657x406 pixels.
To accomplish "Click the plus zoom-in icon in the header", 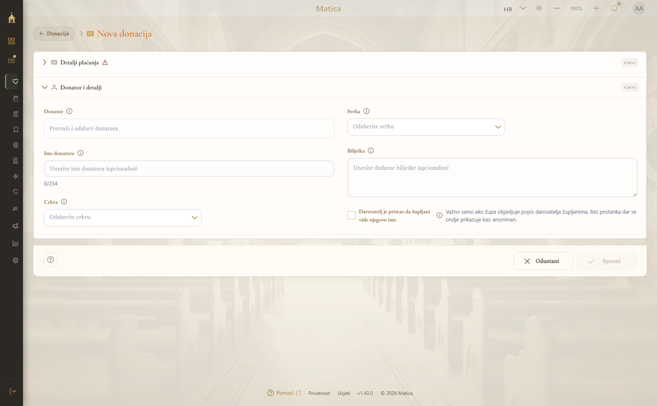I will pyautogui.click(x=596, y=8).
